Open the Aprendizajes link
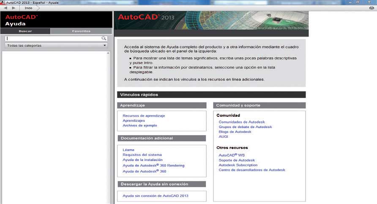 134,121
